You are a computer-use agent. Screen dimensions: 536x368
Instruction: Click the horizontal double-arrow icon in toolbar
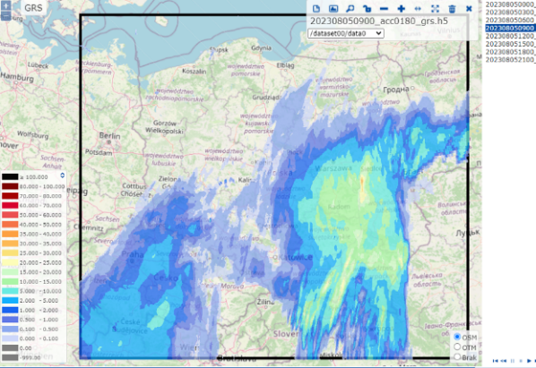[418, 9]
